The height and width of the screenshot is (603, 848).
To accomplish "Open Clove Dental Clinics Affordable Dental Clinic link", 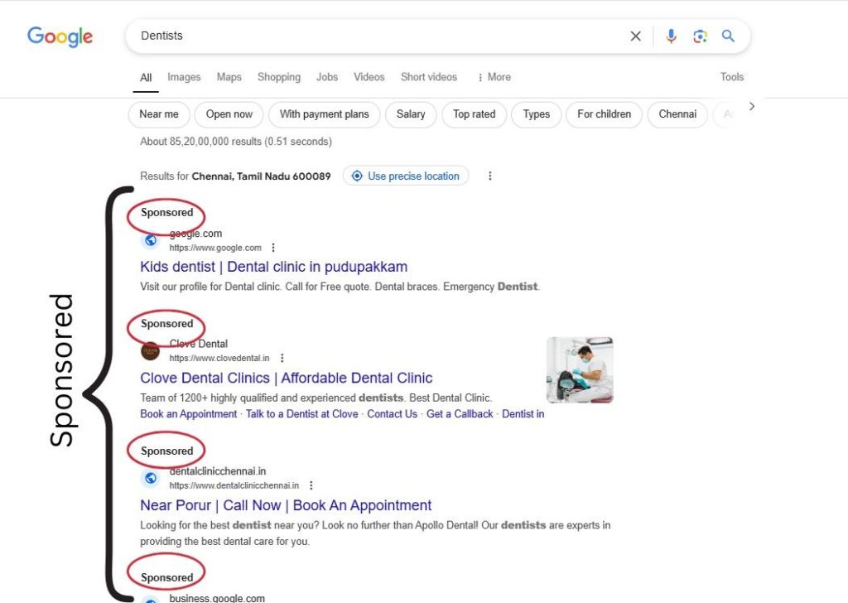I will click(x=286, y=378).
